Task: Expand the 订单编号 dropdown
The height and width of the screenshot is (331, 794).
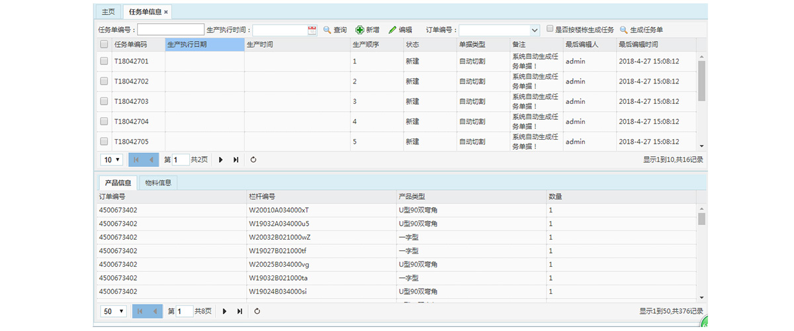Action: 535,30
